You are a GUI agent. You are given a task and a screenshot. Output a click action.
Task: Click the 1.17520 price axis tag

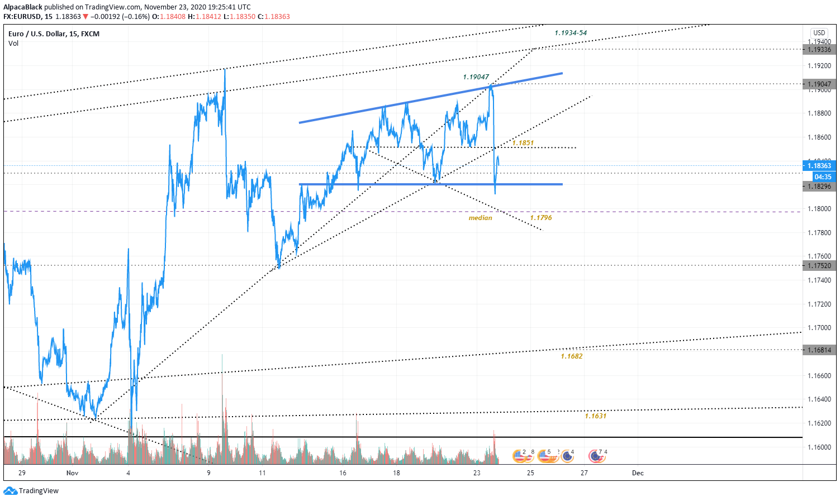point(819,266)
